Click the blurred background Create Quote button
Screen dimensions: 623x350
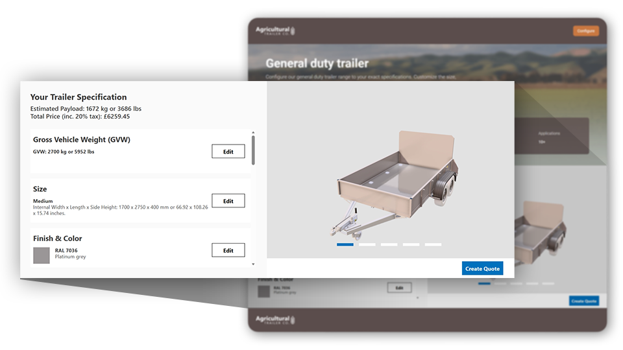[583, 301]
